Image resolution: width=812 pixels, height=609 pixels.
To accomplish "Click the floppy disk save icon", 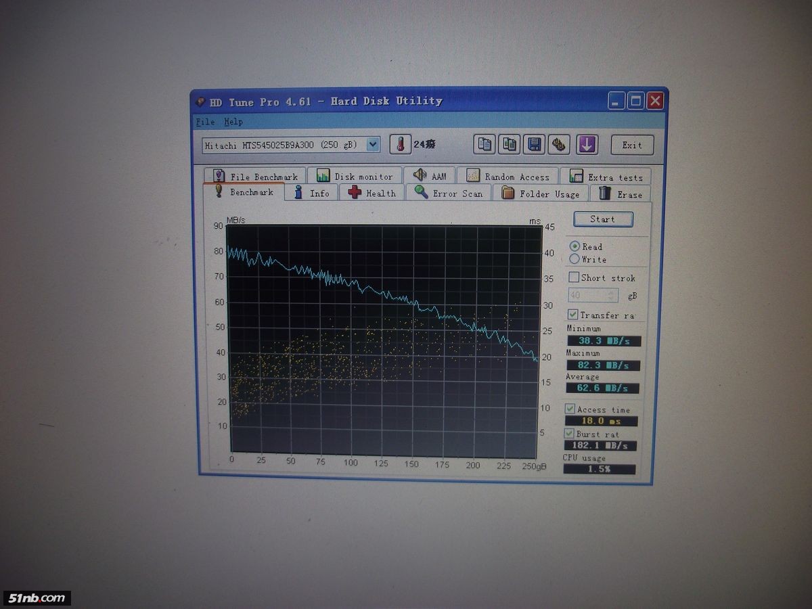I will [x=534, y=144].
